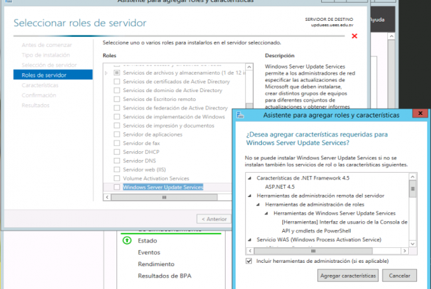Check Servicios de impresión y documentos
This screenshot has width=431, height=289.
(117, 125)
